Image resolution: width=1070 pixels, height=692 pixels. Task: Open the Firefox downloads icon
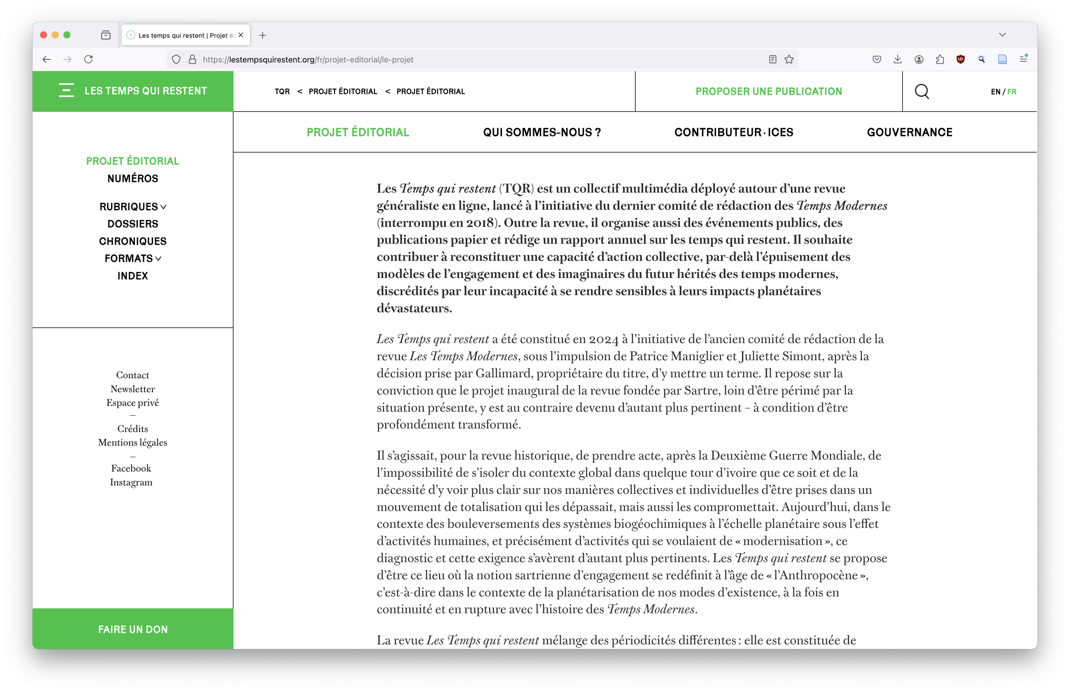(x=897, y=59)
